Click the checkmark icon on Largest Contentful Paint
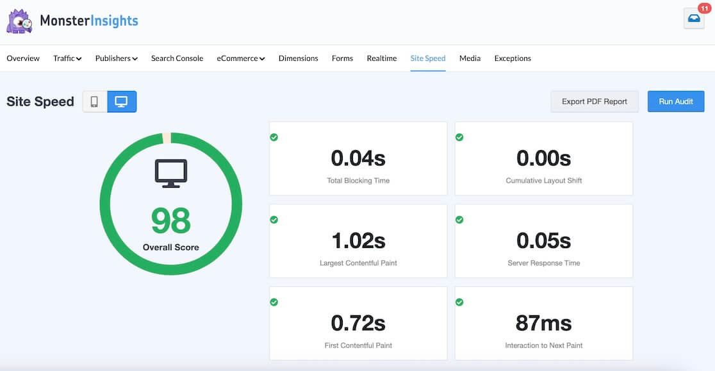This screenshot has height=371, width=715. (274, 219)
